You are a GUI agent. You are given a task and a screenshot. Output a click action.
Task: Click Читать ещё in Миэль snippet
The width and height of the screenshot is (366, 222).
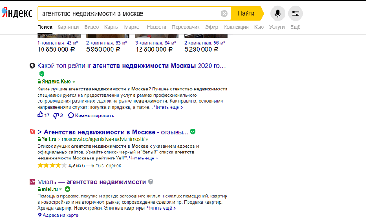coord(161,208)
